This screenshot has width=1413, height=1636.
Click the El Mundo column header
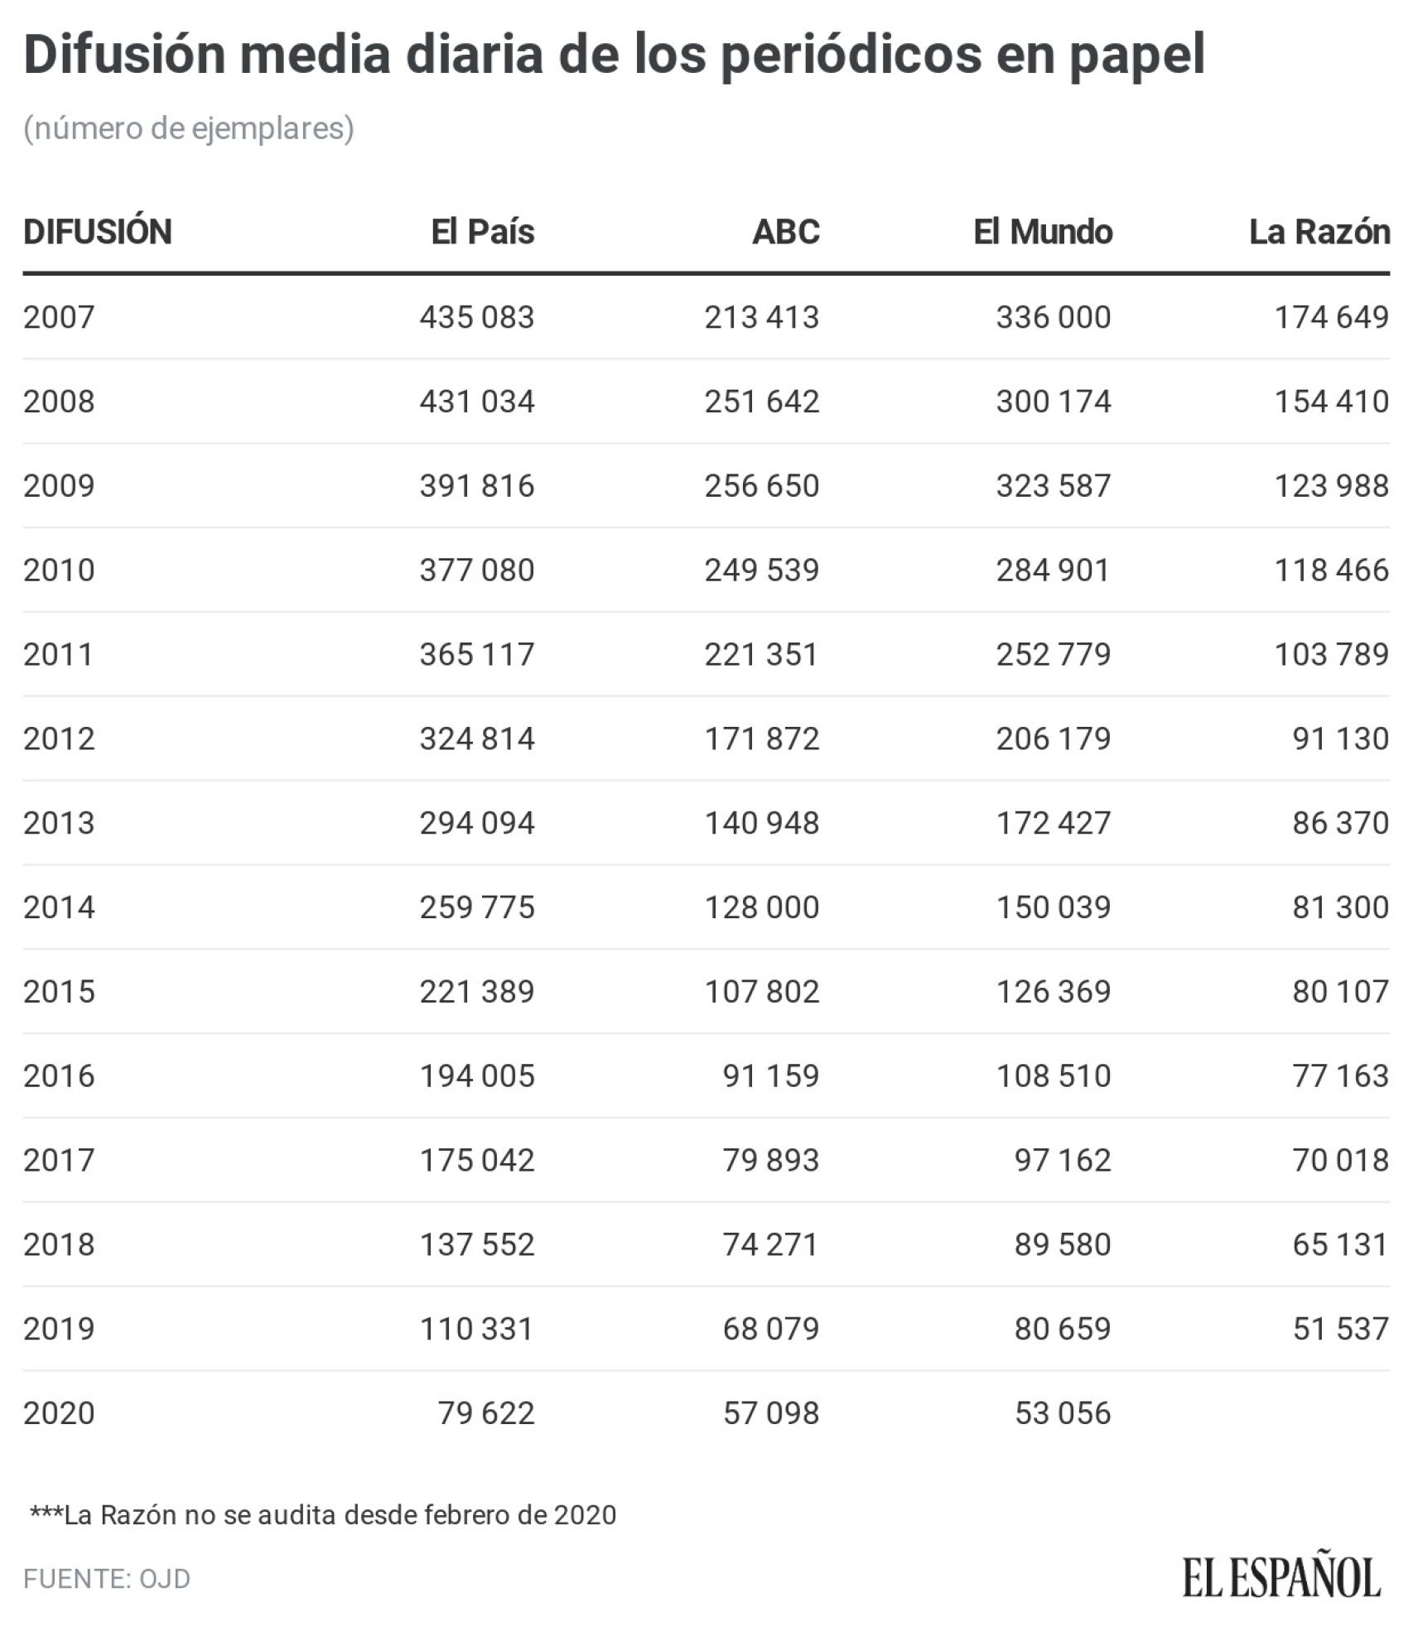click(x=1042, y=232)
